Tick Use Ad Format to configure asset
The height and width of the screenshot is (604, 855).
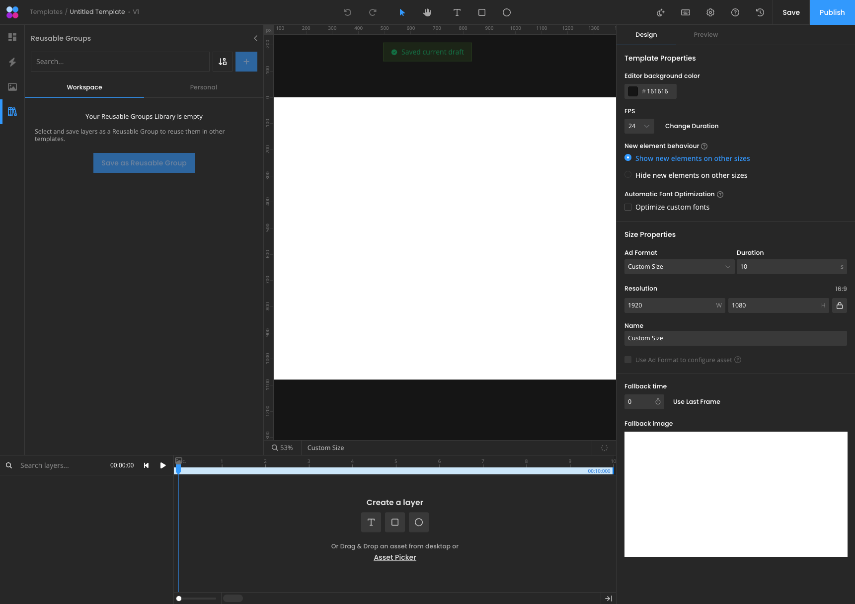628,360
